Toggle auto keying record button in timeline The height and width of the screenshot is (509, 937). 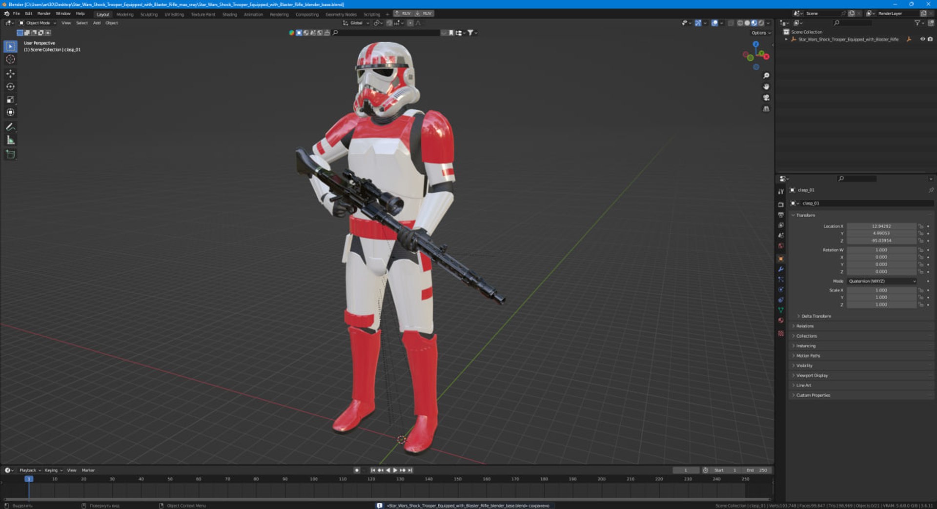pyautogui.click(x=357, y=470)
